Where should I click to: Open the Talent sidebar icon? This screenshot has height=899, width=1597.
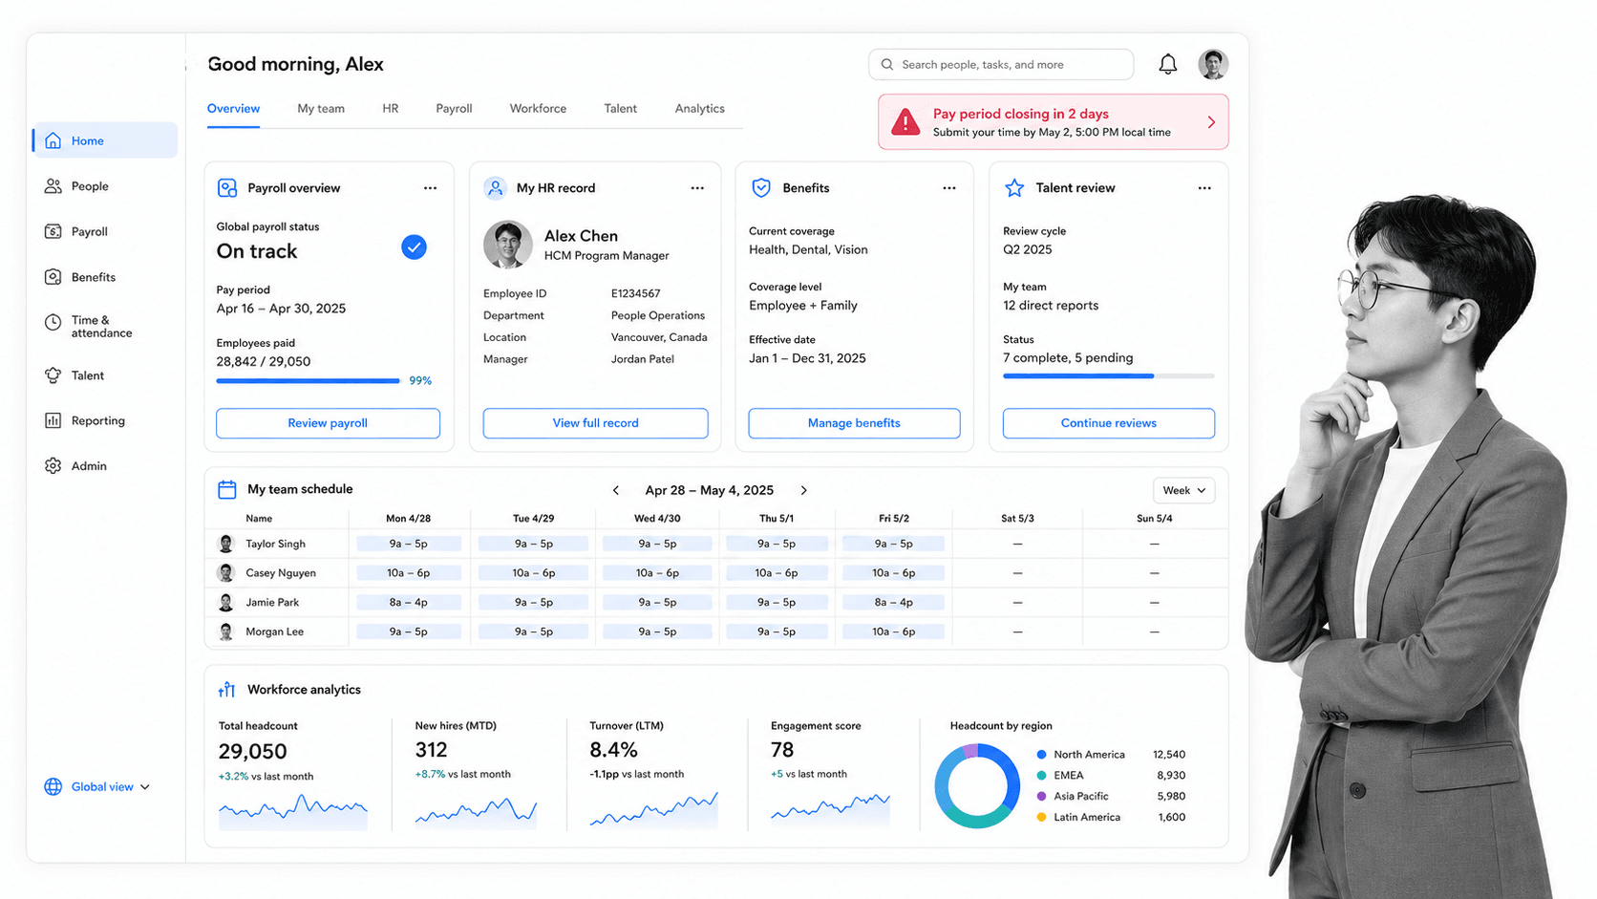tap(53, 375)
